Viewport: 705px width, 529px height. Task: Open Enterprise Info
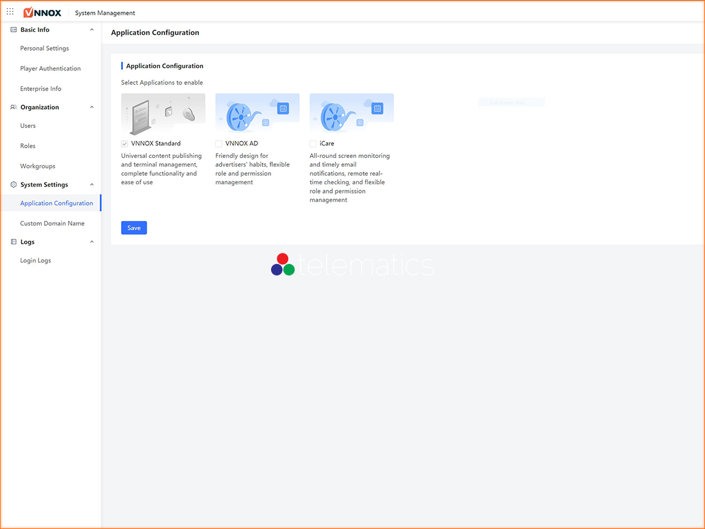[40, 89]
